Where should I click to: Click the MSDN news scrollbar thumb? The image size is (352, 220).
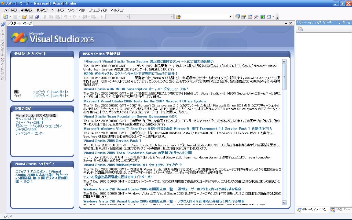coord(284,77)
